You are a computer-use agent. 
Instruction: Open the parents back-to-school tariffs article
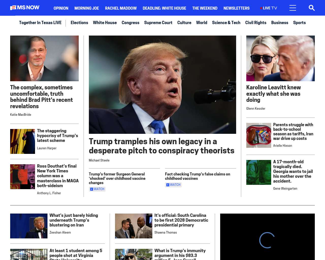coord(293,132)
